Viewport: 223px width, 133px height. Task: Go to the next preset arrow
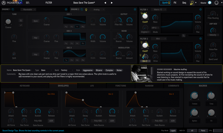[112, 3]
